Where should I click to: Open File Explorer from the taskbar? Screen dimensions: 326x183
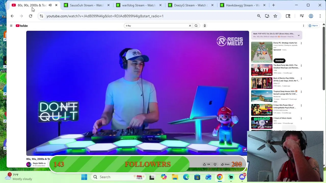click(x=175, y=177)
